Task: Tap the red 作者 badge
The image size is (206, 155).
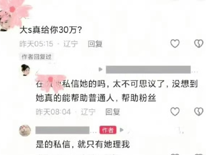Action: (108, 130)
